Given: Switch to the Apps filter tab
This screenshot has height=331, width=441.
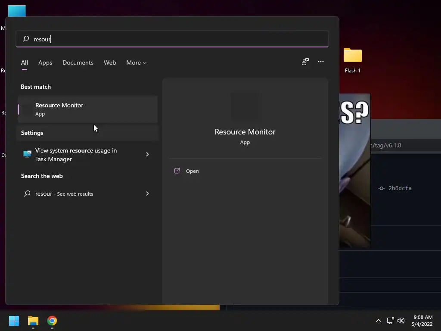Looking at the screenshot, I should (x=45, y=62).
